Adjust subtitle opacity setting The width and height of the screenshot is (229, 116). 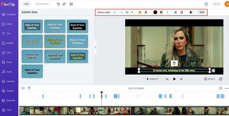point(191,12)
